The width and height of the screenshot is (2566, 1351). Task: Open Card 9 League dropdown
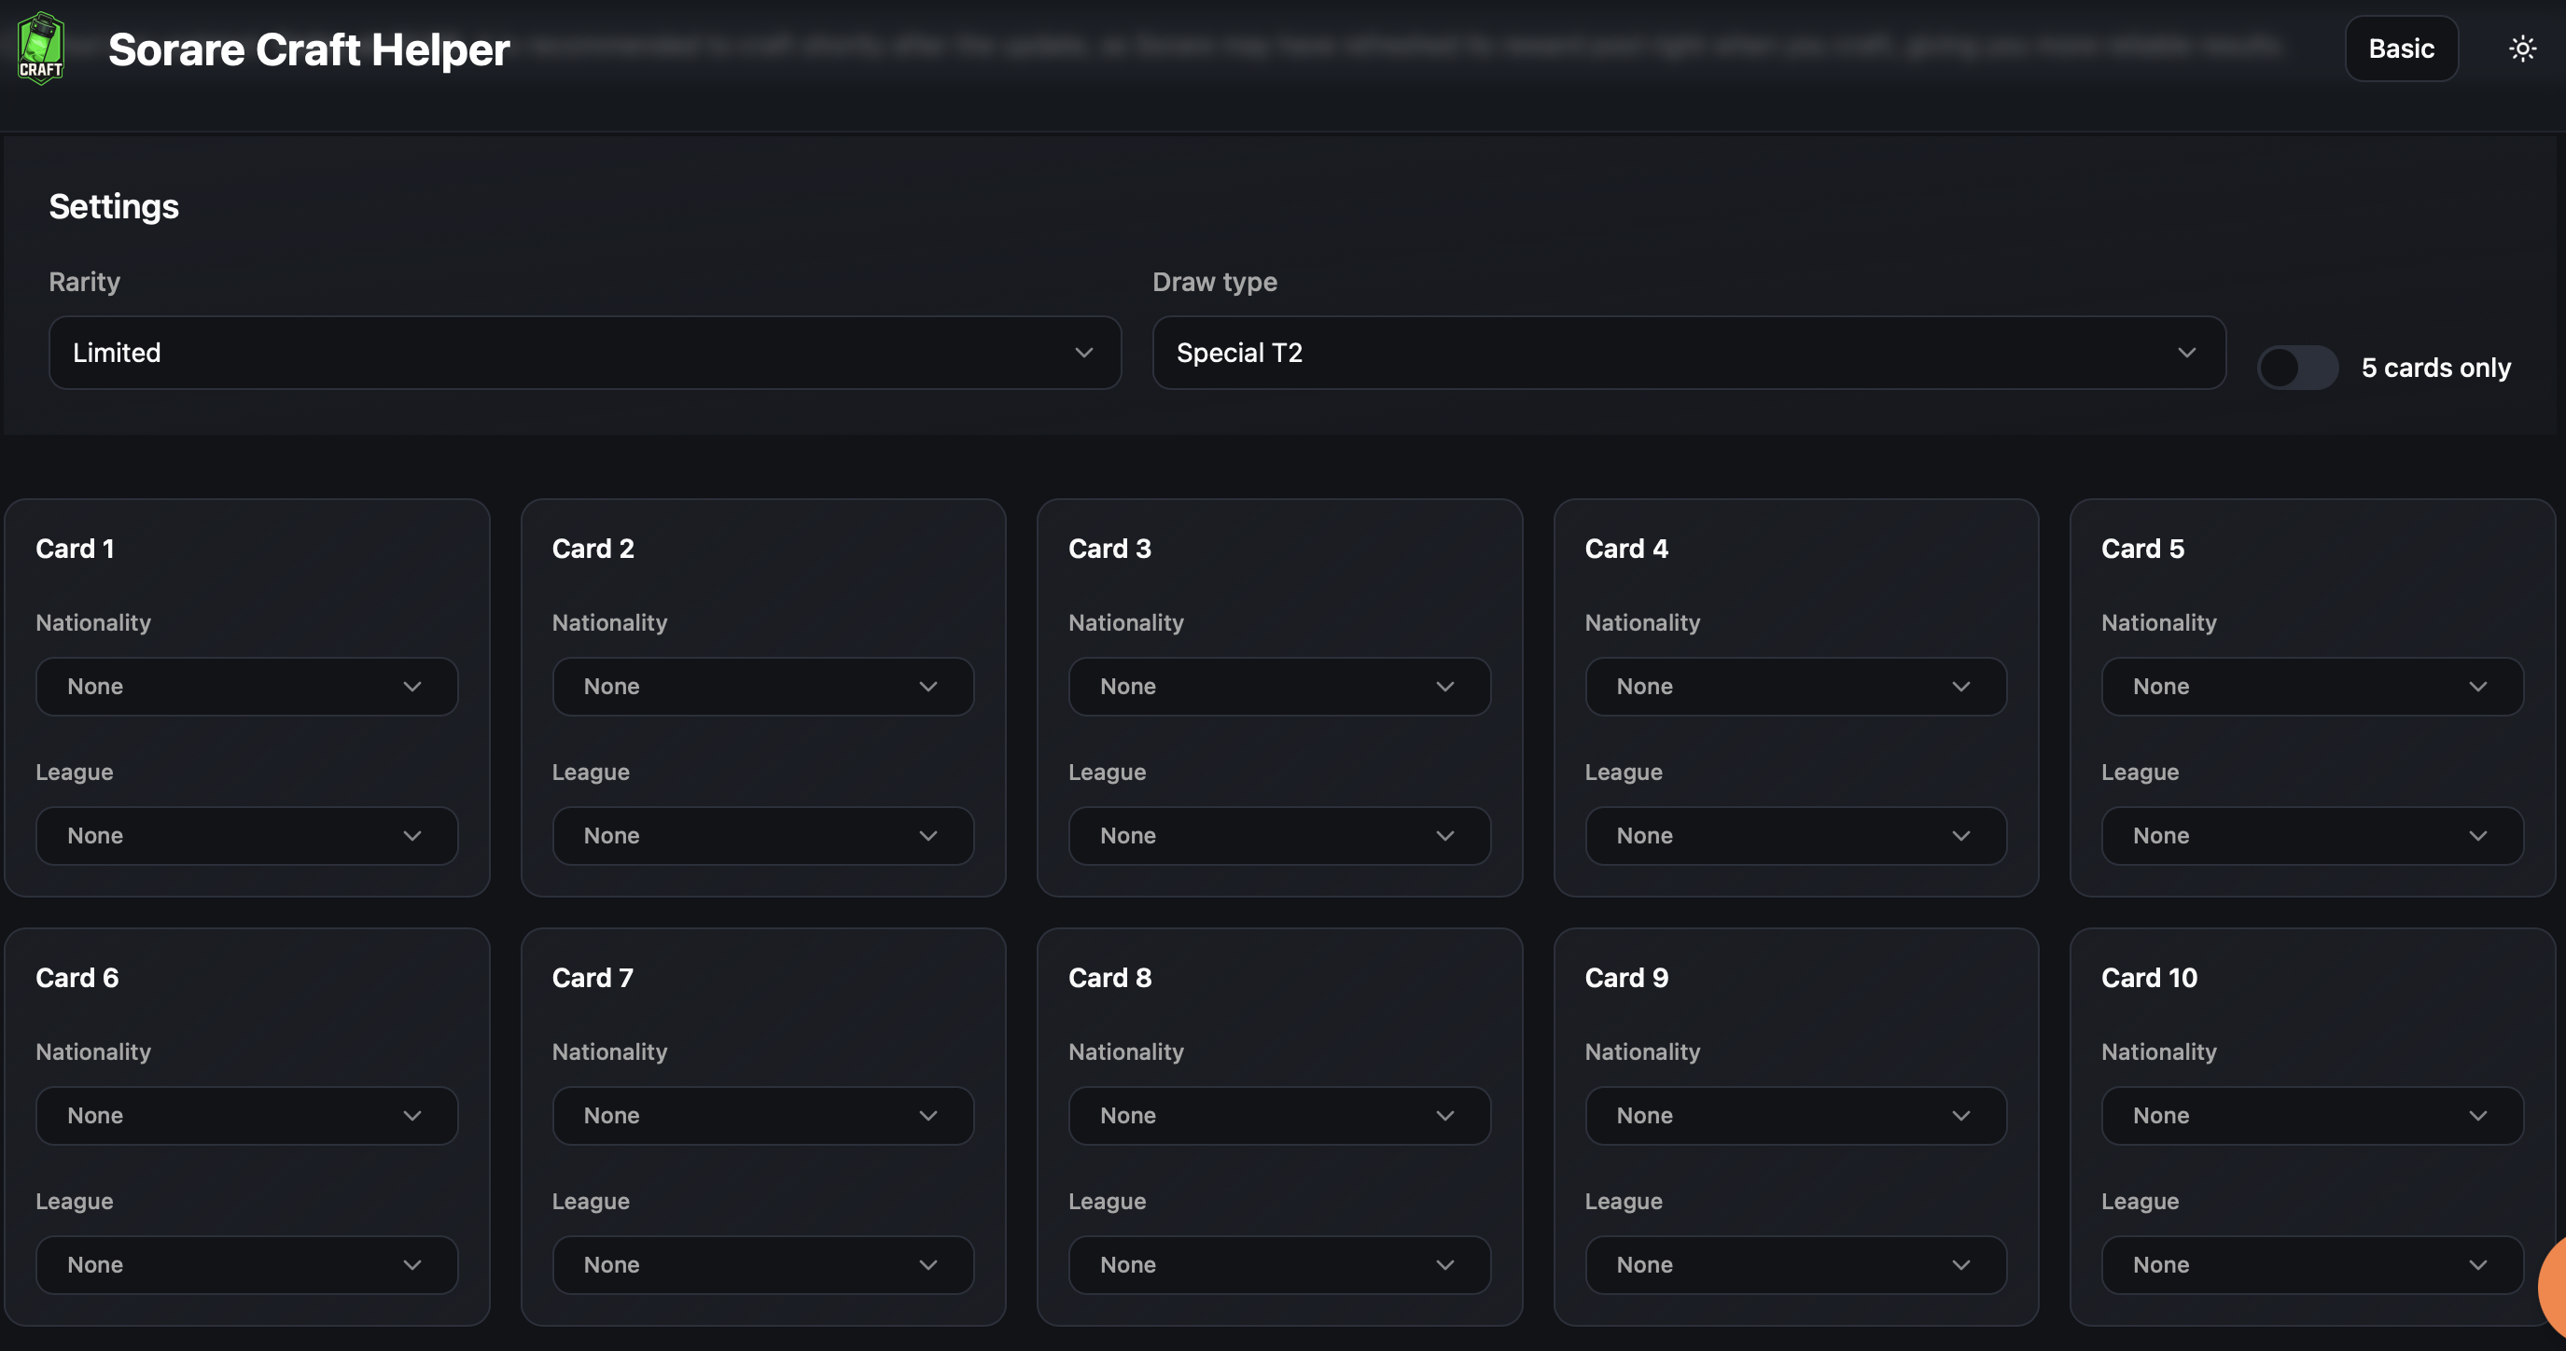pyautogui.click(x=1796, y=1265)
